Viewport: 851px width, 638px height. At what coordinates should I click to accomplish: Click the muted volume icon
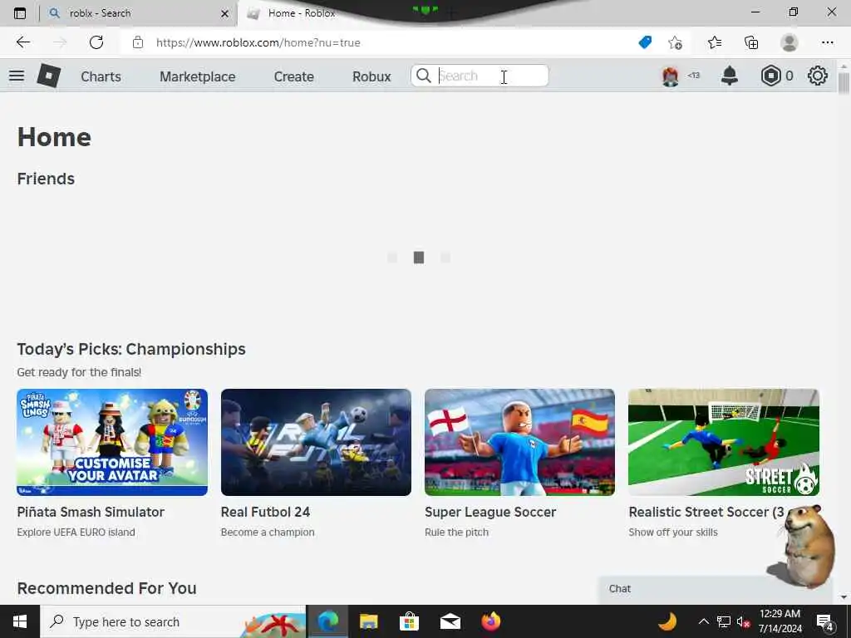743,621
